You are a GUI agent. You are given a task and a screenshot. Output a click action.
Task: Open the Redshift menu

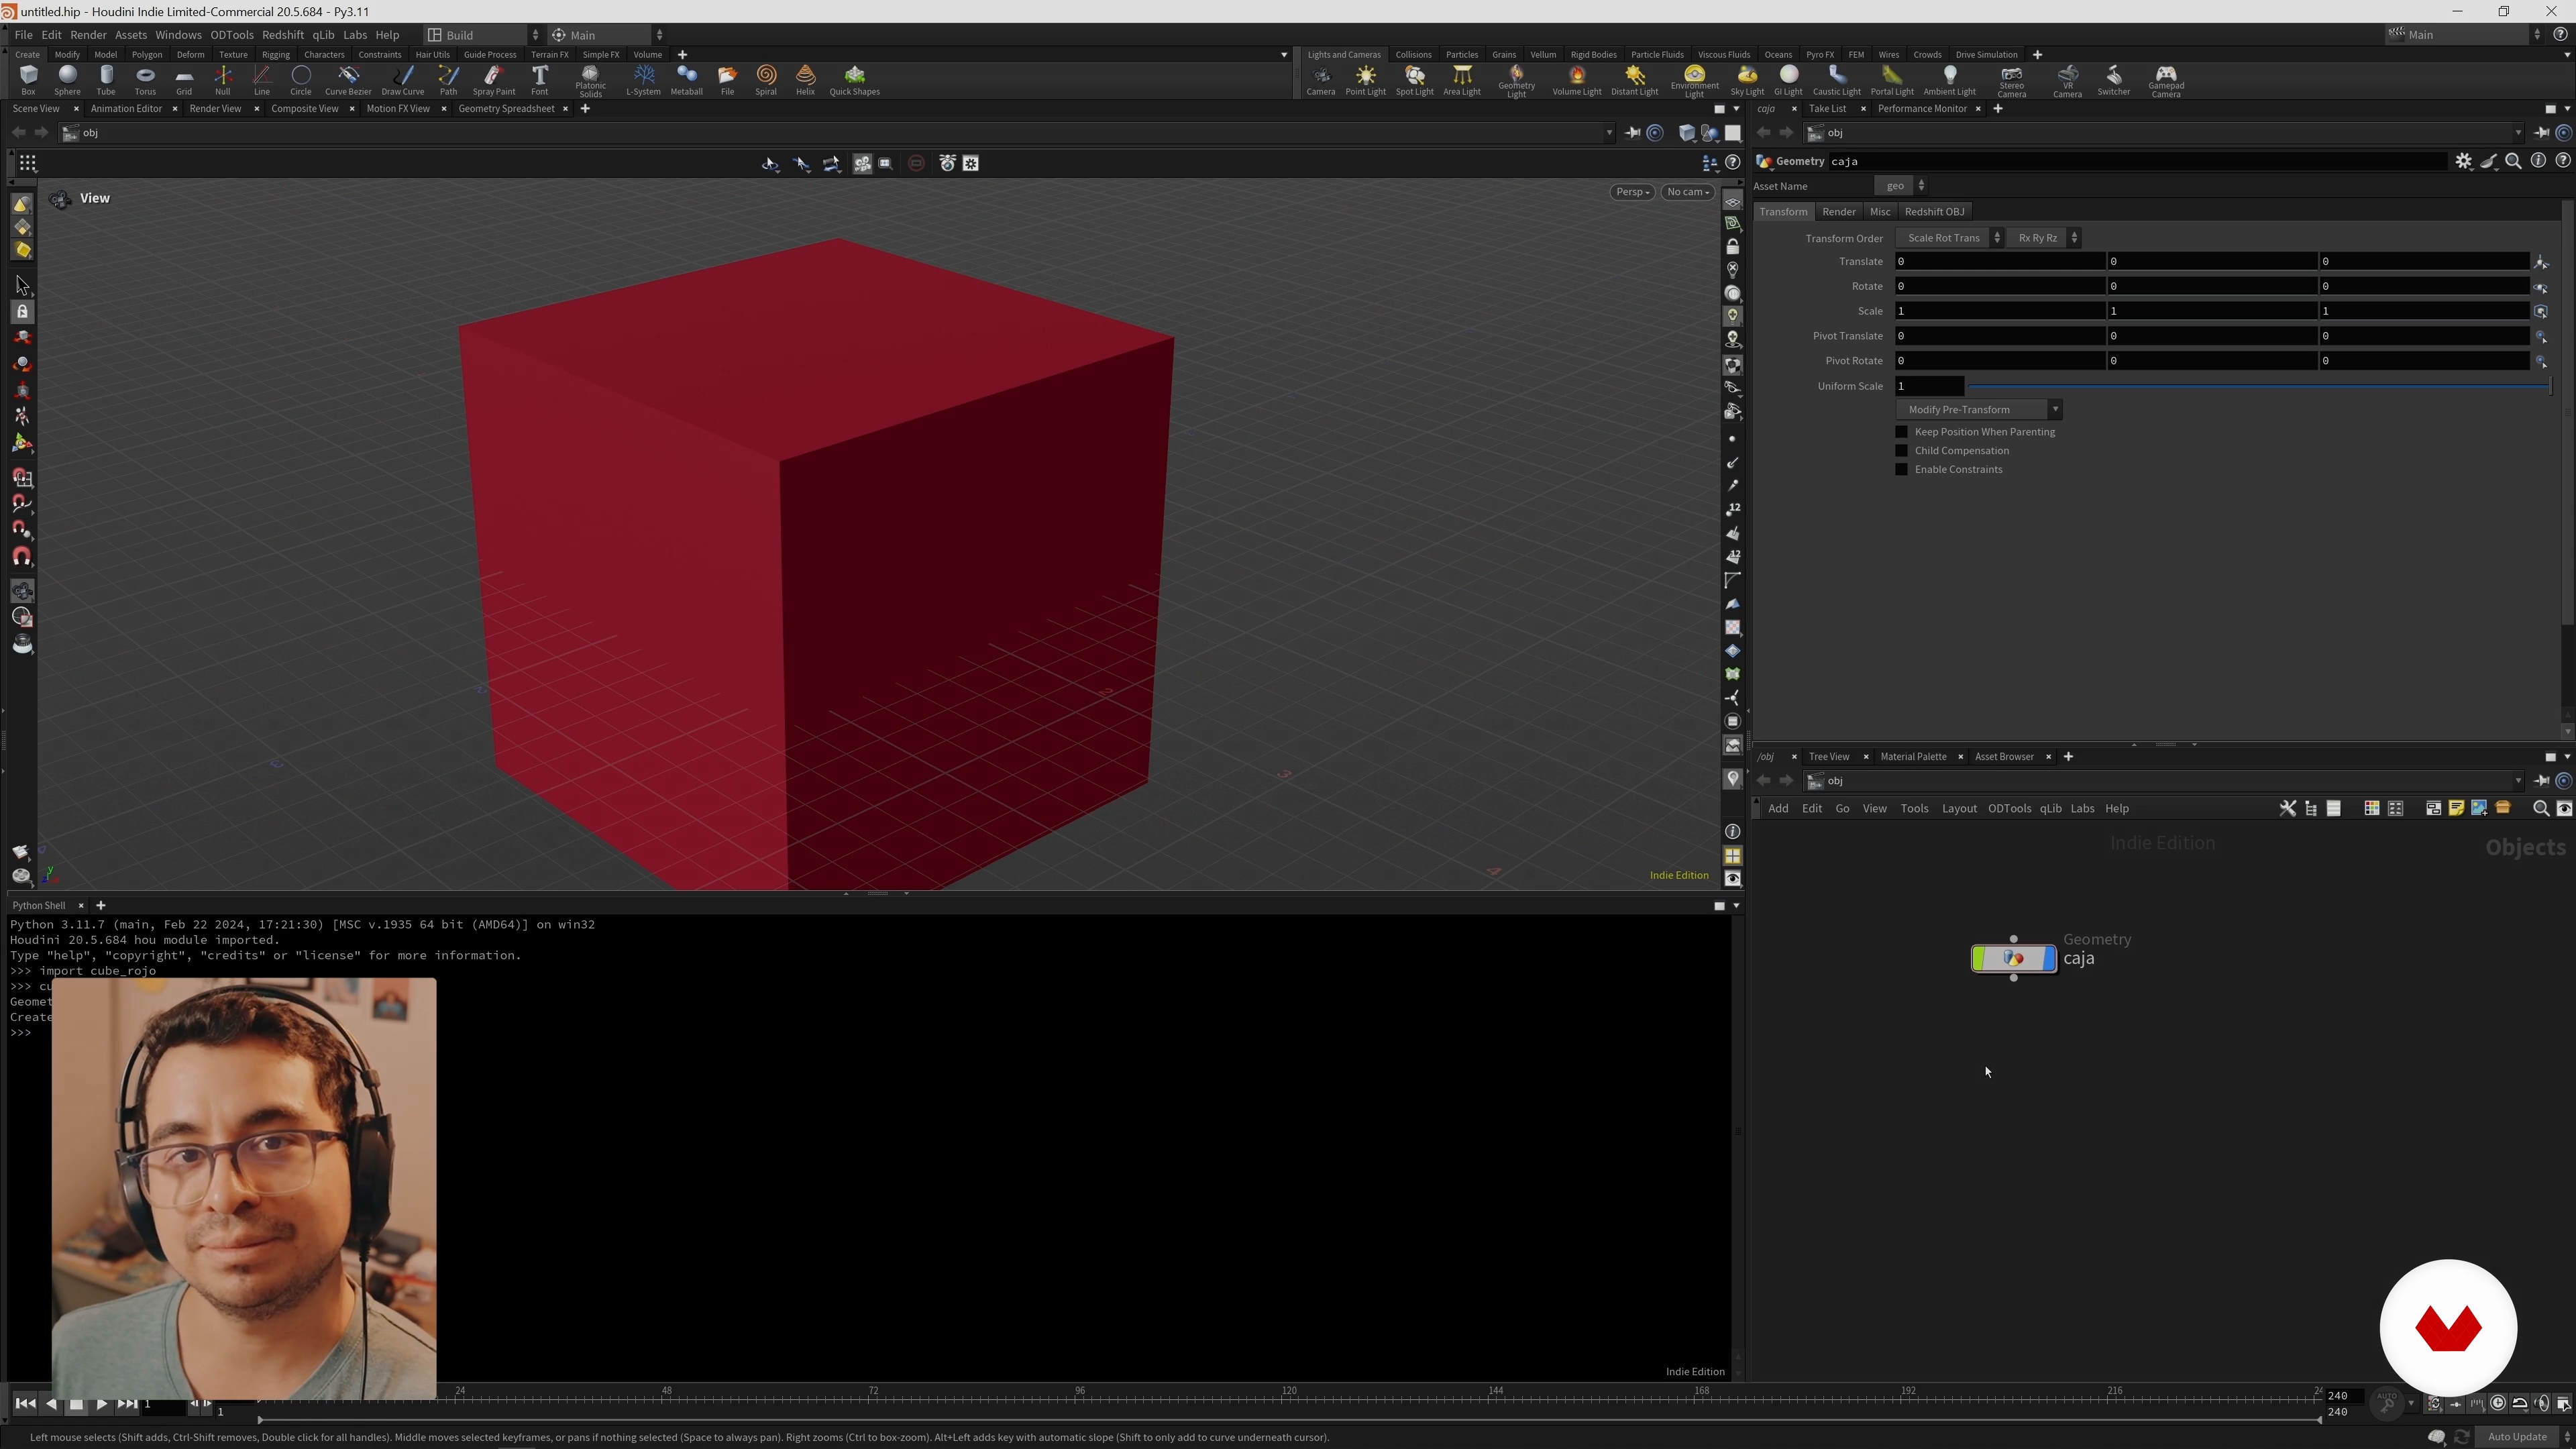tap(282, 35)
